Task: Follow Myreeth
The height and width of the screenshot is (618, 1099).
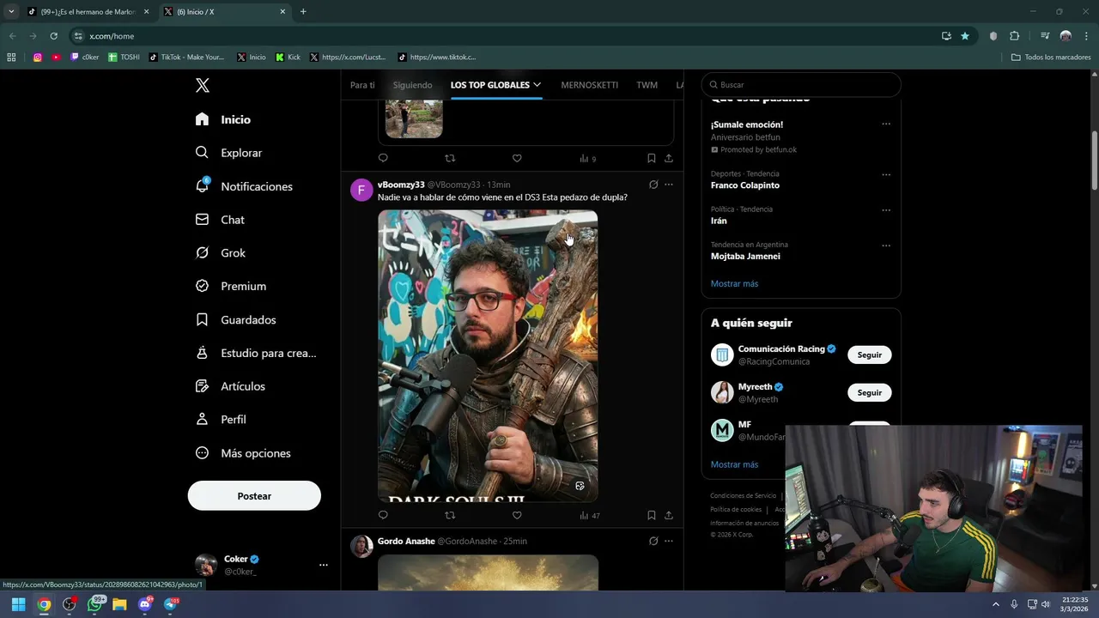Action: pos(869,392)
